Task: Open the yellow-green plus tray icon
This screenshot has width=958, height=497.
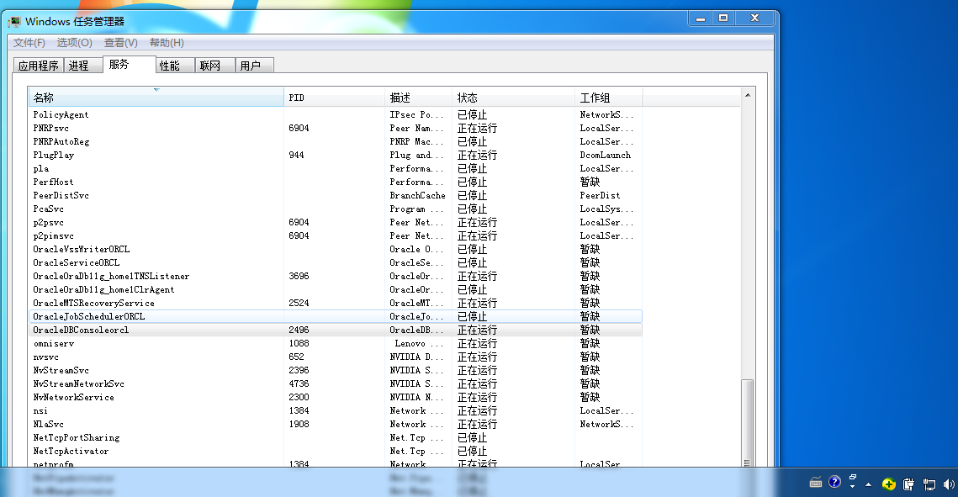Action: tap(889, 484)
